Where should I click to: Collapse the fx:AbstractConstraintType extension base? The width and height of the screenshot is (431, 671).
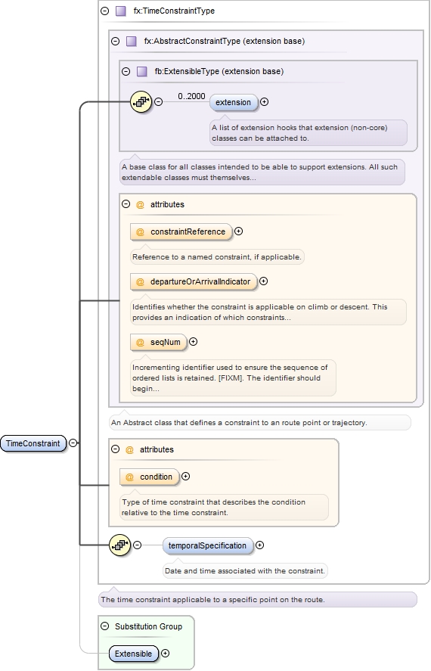click(115, 42)
